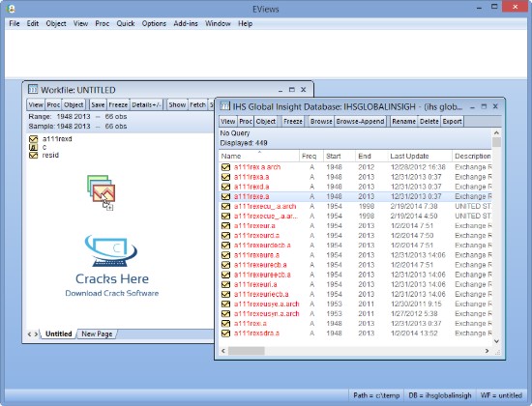The image size is (532, 406).
Task: Click Fetch in the Workfile toolbar
Action: coord(197,104)
